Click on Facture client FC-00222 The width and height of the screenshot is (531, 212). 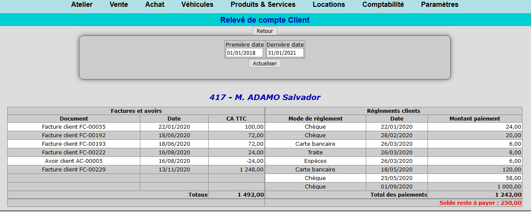point(74,153)
